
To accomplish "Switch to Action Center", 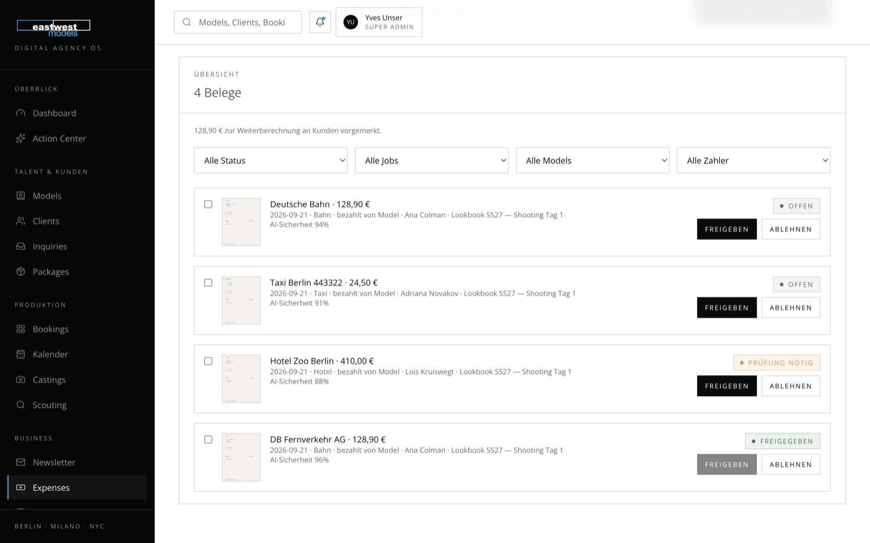I will pos(77,139).
